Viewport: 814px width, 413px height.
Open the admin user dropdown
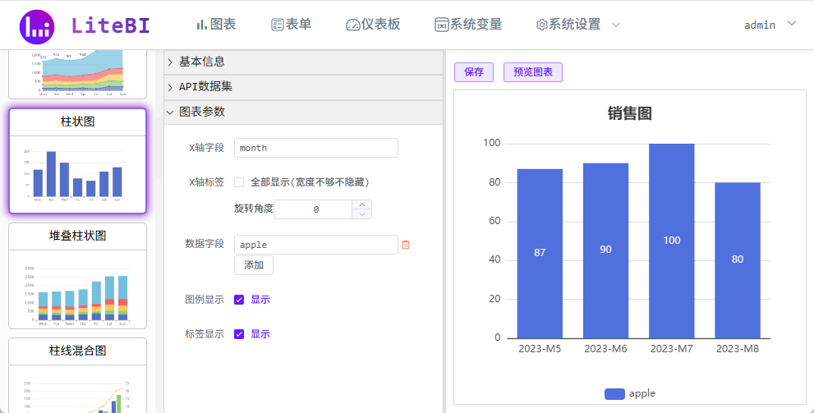[770, 25]
